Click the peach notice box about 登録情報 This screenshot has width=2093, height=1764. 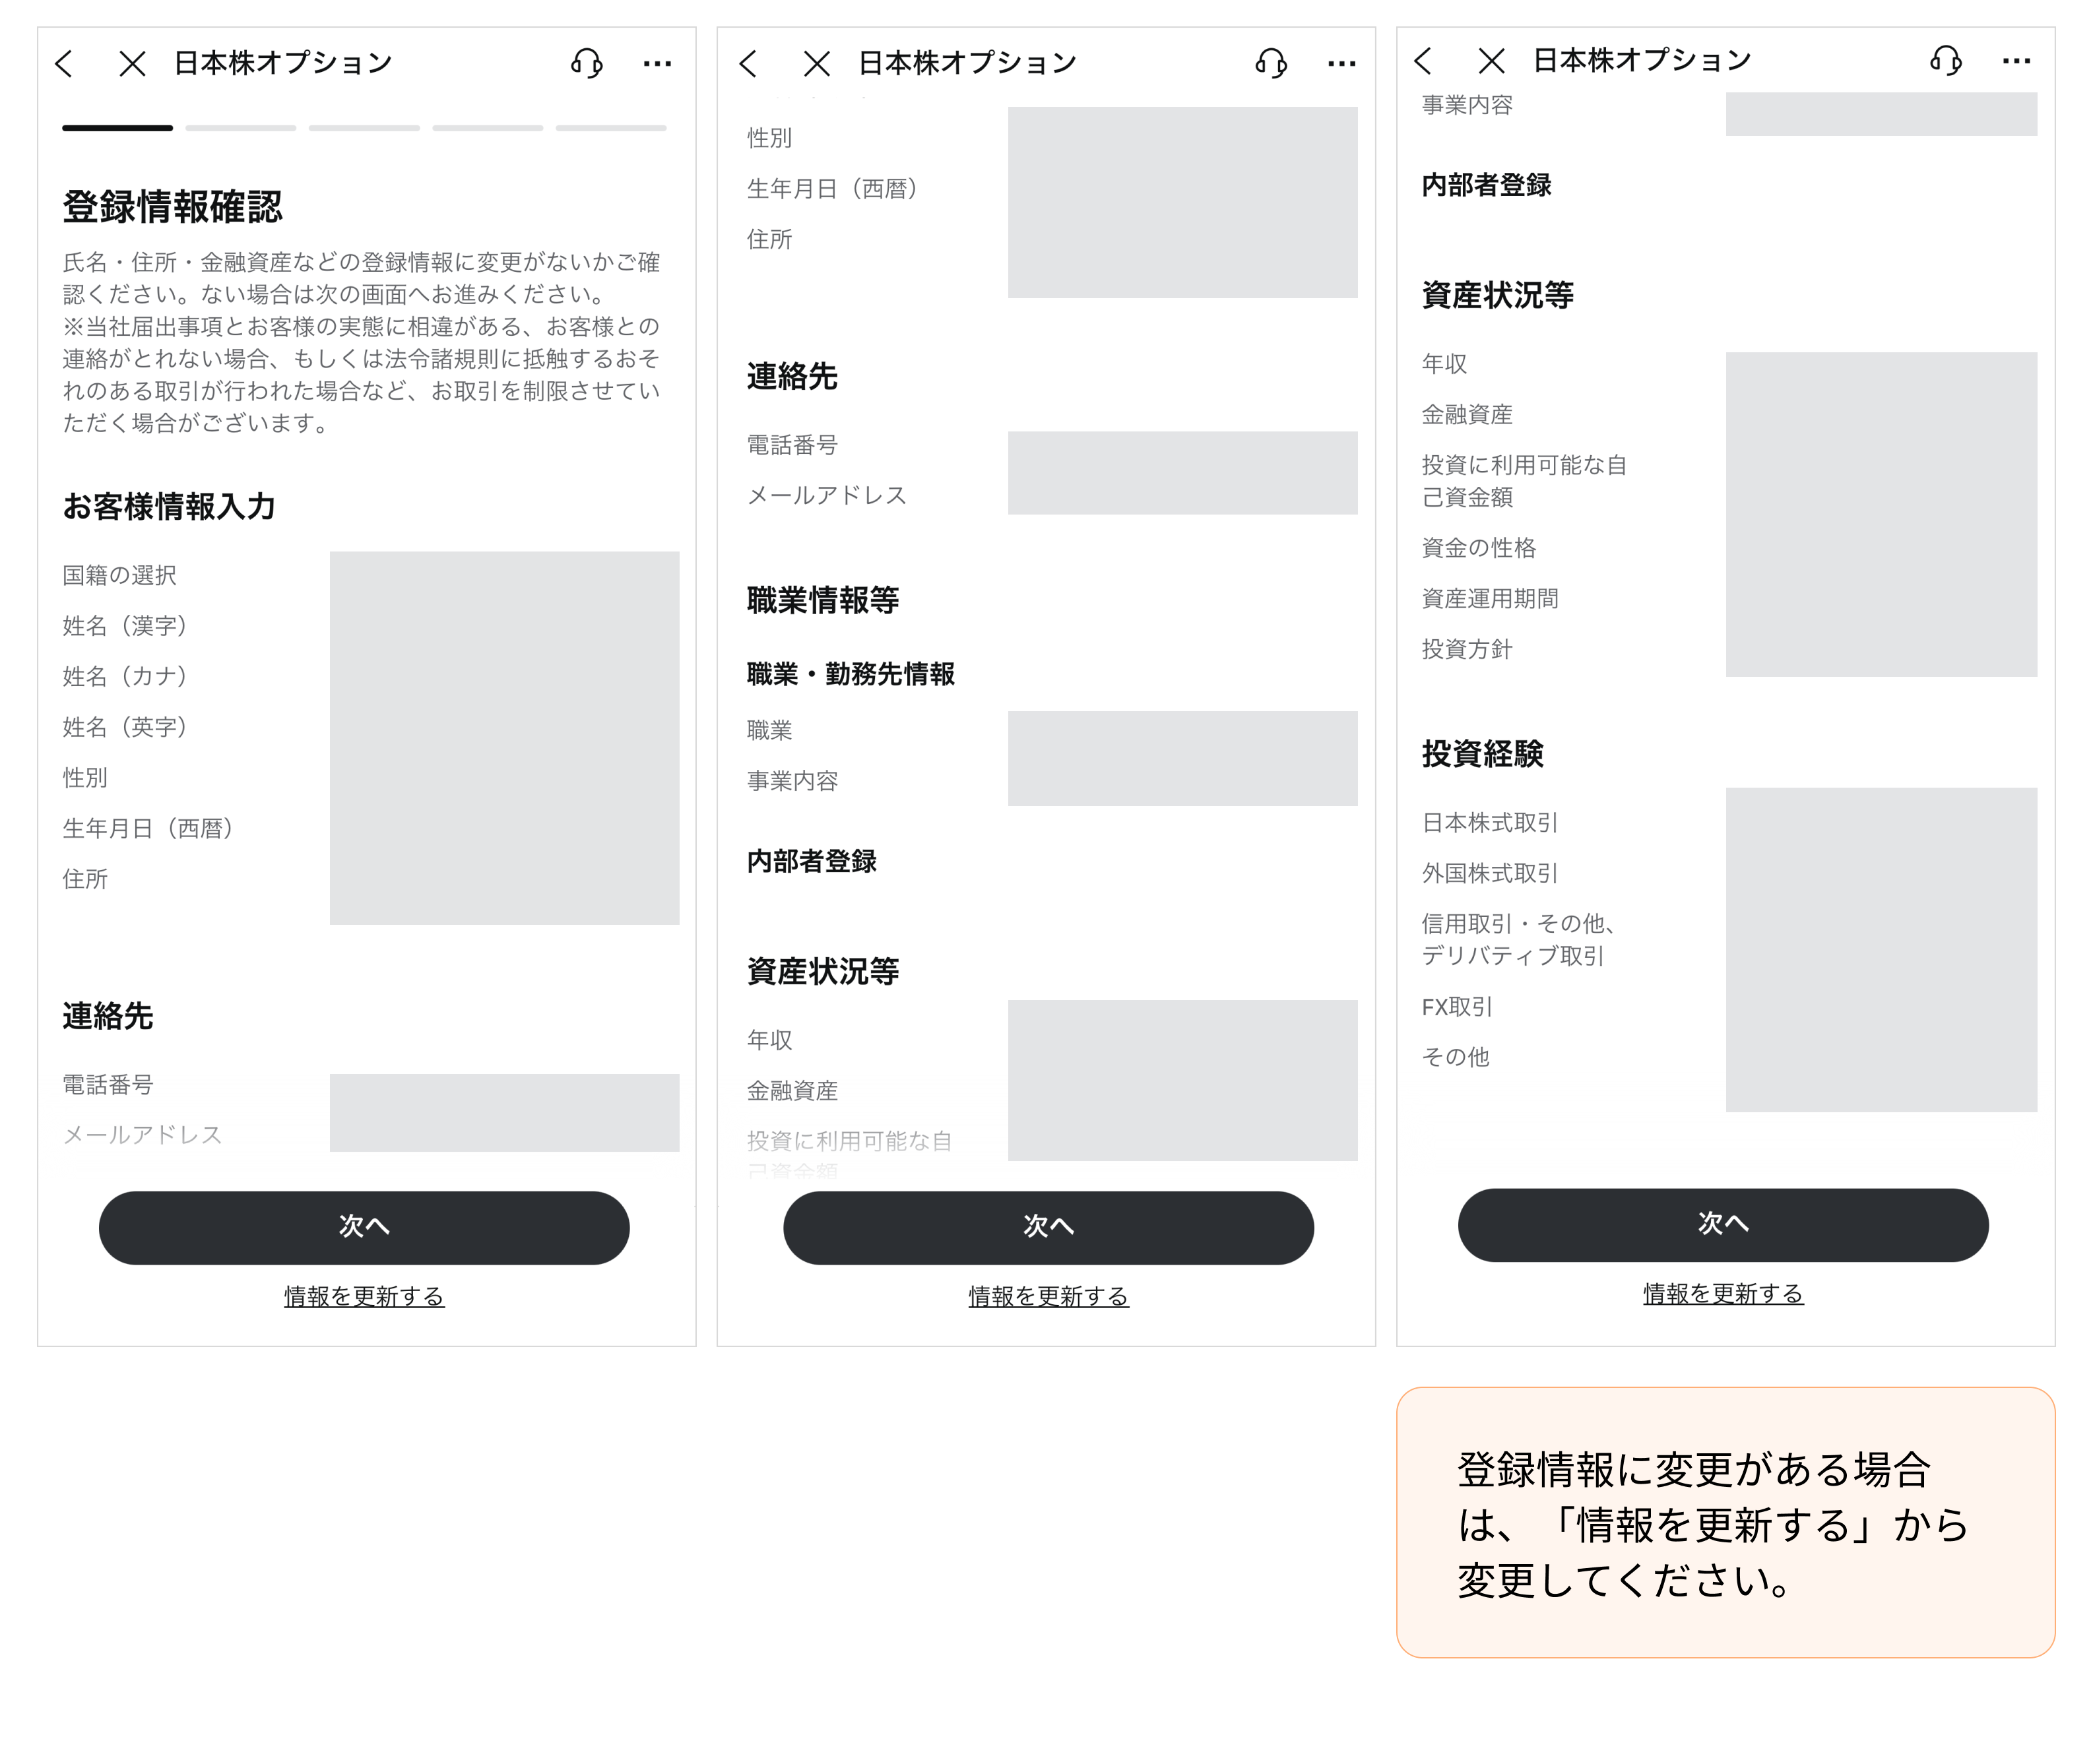(x=1725, y=1522)
